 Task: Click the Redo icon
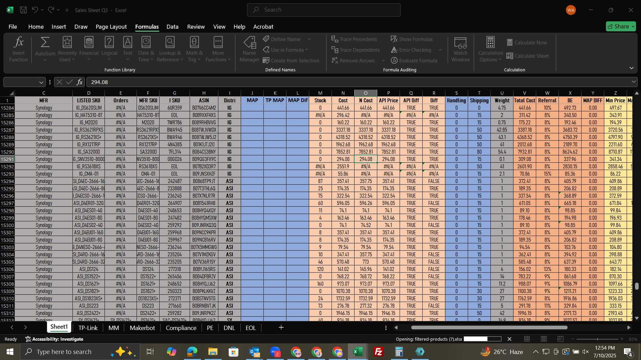51,10
